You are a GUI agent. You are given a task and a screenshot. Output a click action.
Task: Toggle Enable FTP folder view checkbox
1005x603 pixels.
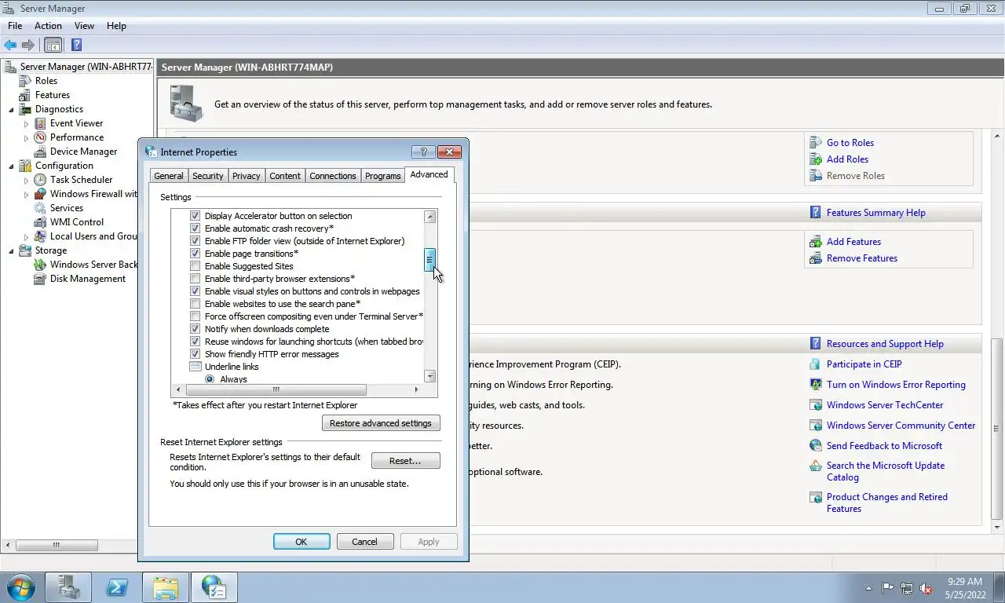coord(196,241)
